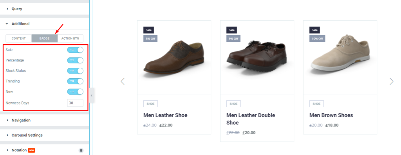The height and width of the screenshot is (155, 401).
Task: Click the 10% Off badge
Action: point(317,39)
